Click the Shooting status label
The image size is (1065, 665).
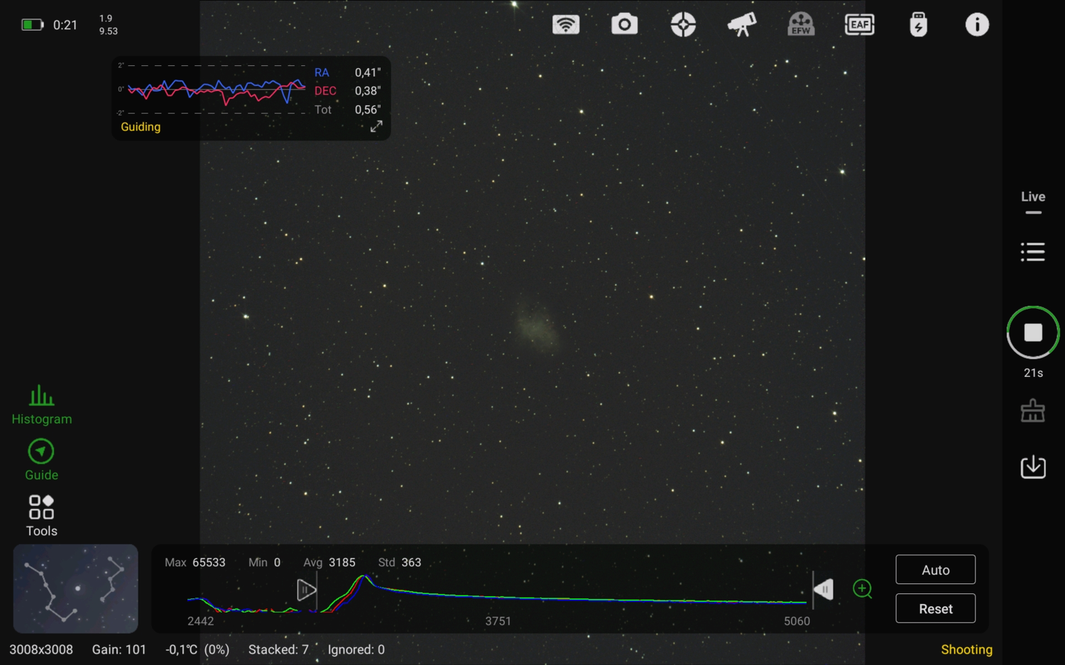click(x=967, y=649)
